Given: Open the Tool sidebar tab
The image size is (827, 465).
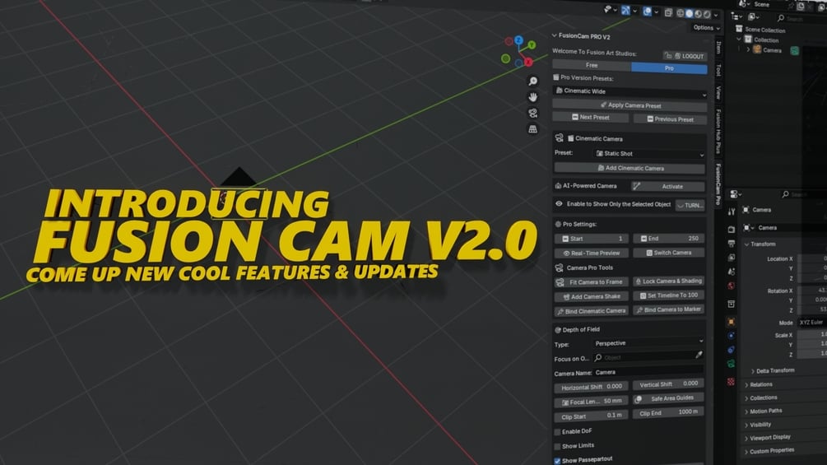Looking at the screenshot, I should 719,70.
